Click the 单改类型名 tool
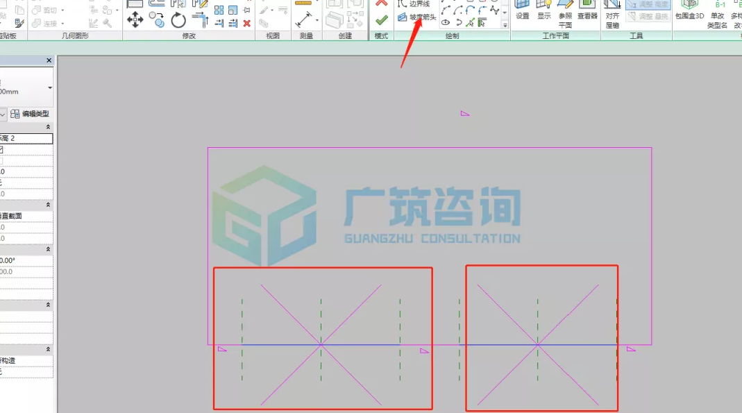 point(718,14)
